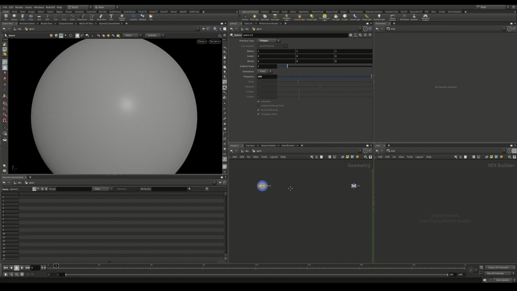Add a Spot Light from the shelf
Image resolution: width=517 pixels, height=291 pixels.
coord(265,17)
